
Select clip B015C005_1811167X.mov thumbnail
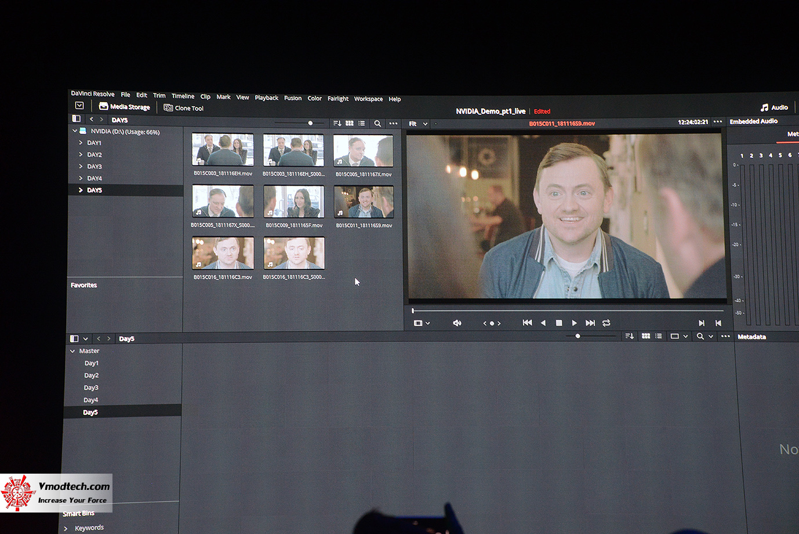coord(363,151)
